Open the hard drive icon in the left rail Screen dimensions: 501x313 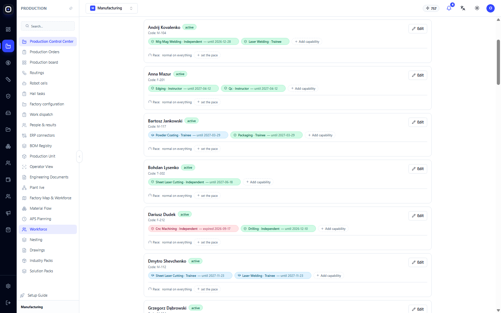[8, 113]
